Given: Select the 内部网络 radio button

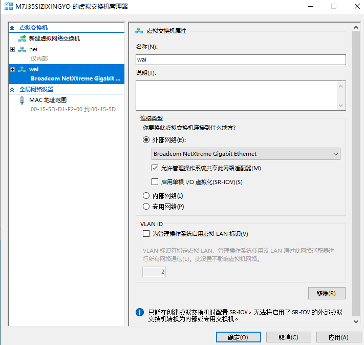Looking at the screenshot, I should point(146,196).
